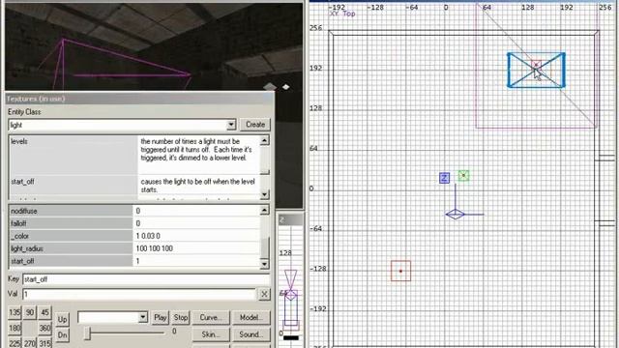Set angle with the 45 button
The image size is (619, 348).
point(45,313)
